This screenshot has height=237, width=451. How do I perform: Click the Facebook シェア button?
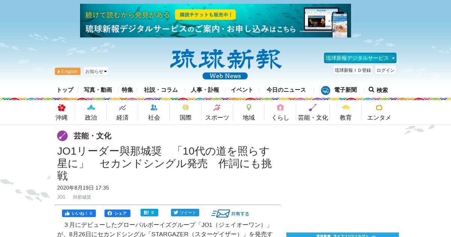(x=117, y=213)
